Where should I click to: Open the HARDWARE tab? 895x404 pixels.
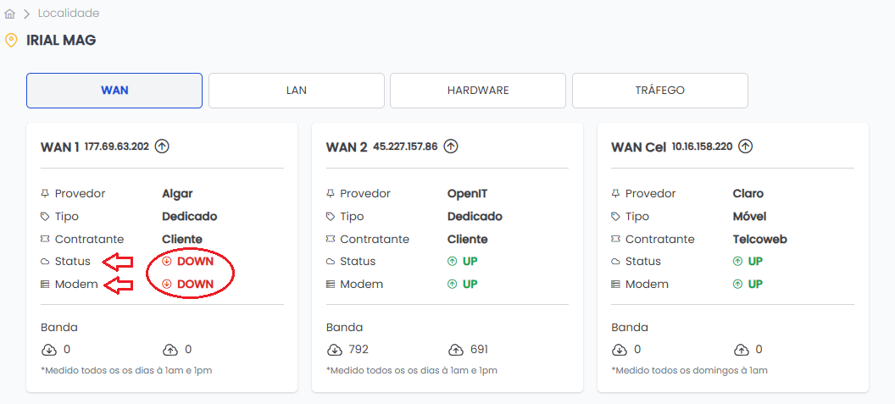click(478, 91)
